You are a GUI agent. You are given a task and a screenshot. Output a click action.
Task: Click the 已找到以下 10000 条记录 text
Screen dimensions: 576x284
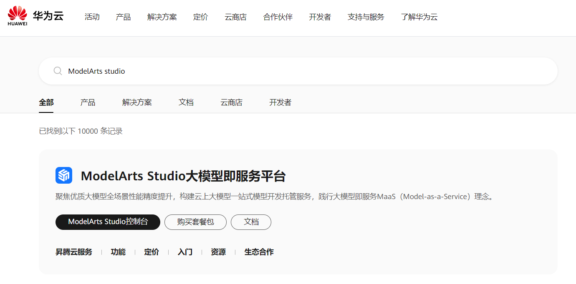(81, 131)
